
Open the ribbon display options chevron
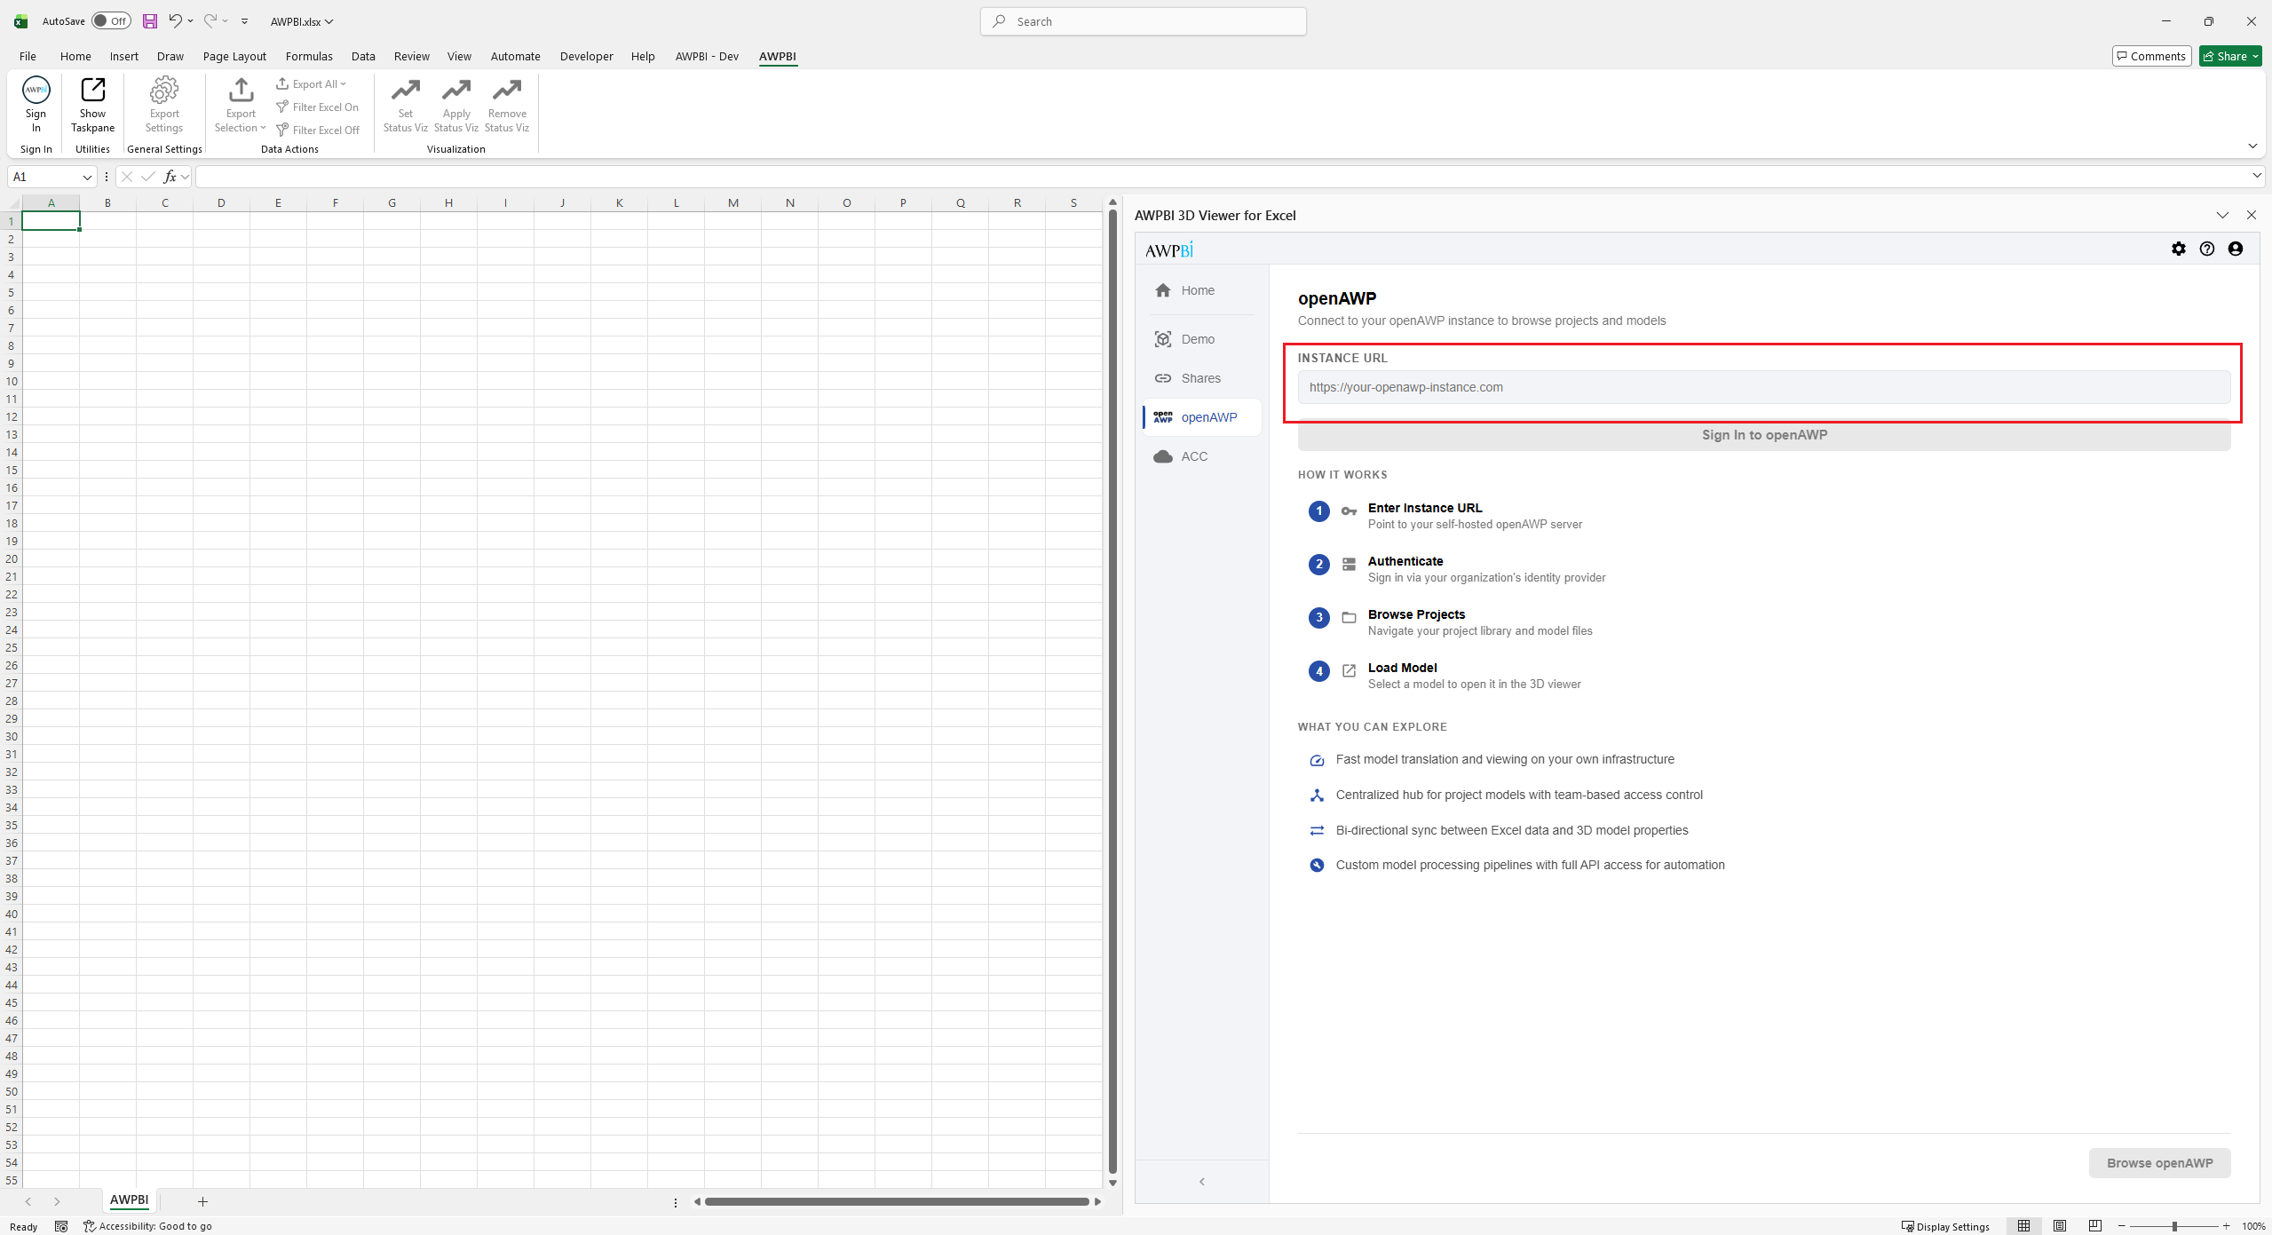click(x=2252, y=146)
